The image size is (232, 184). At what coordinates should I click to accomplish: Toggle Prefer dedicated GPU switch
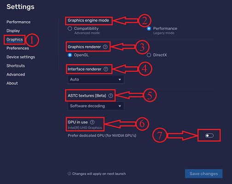click(209, 136)
